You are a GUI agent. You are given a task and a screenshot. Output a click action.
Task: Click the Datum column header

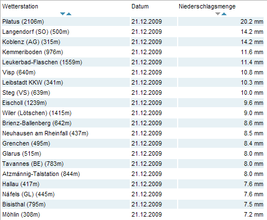pyautogui.click(x=140, y=6)
